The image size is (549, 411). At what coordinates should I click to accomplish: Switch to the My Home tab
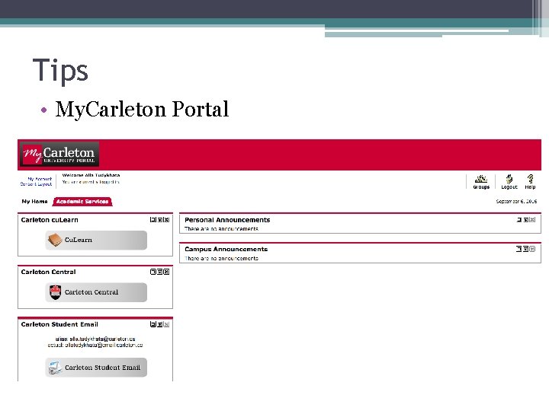(34, 201)
